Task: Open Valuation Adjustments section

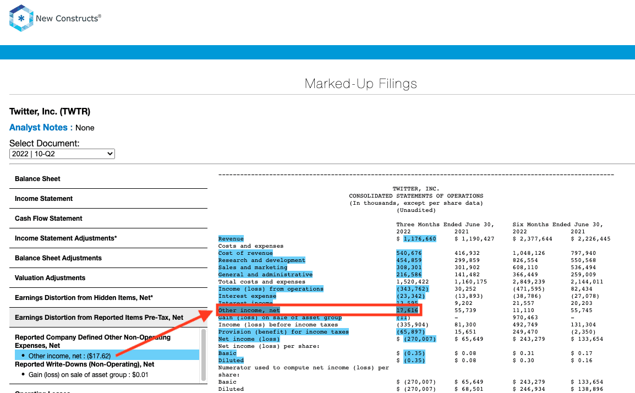Action: coord(108,278)
